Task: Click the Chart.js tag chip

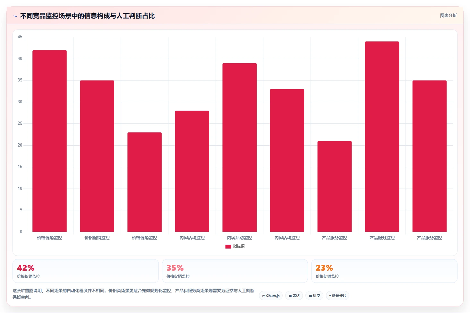Action: [271, 296]
